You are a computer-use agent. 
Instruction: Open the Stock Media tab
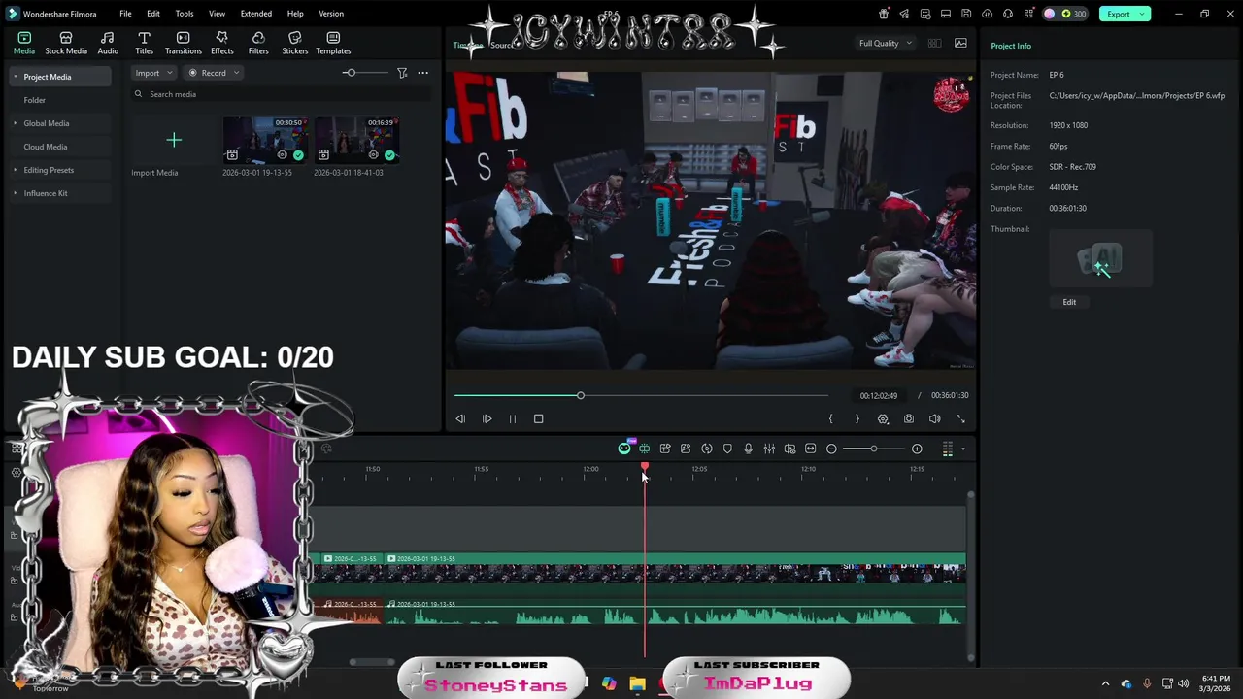66,44
